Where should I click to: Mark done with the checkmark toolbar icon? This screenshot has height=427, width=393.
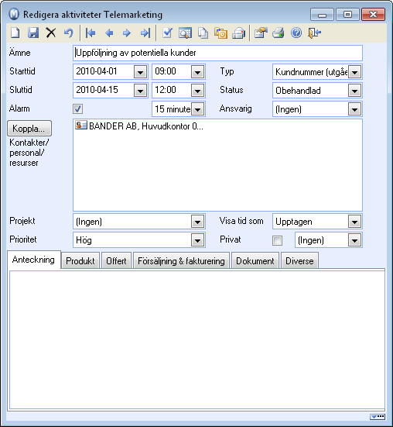pyautogui.click(x=167, y=33)
